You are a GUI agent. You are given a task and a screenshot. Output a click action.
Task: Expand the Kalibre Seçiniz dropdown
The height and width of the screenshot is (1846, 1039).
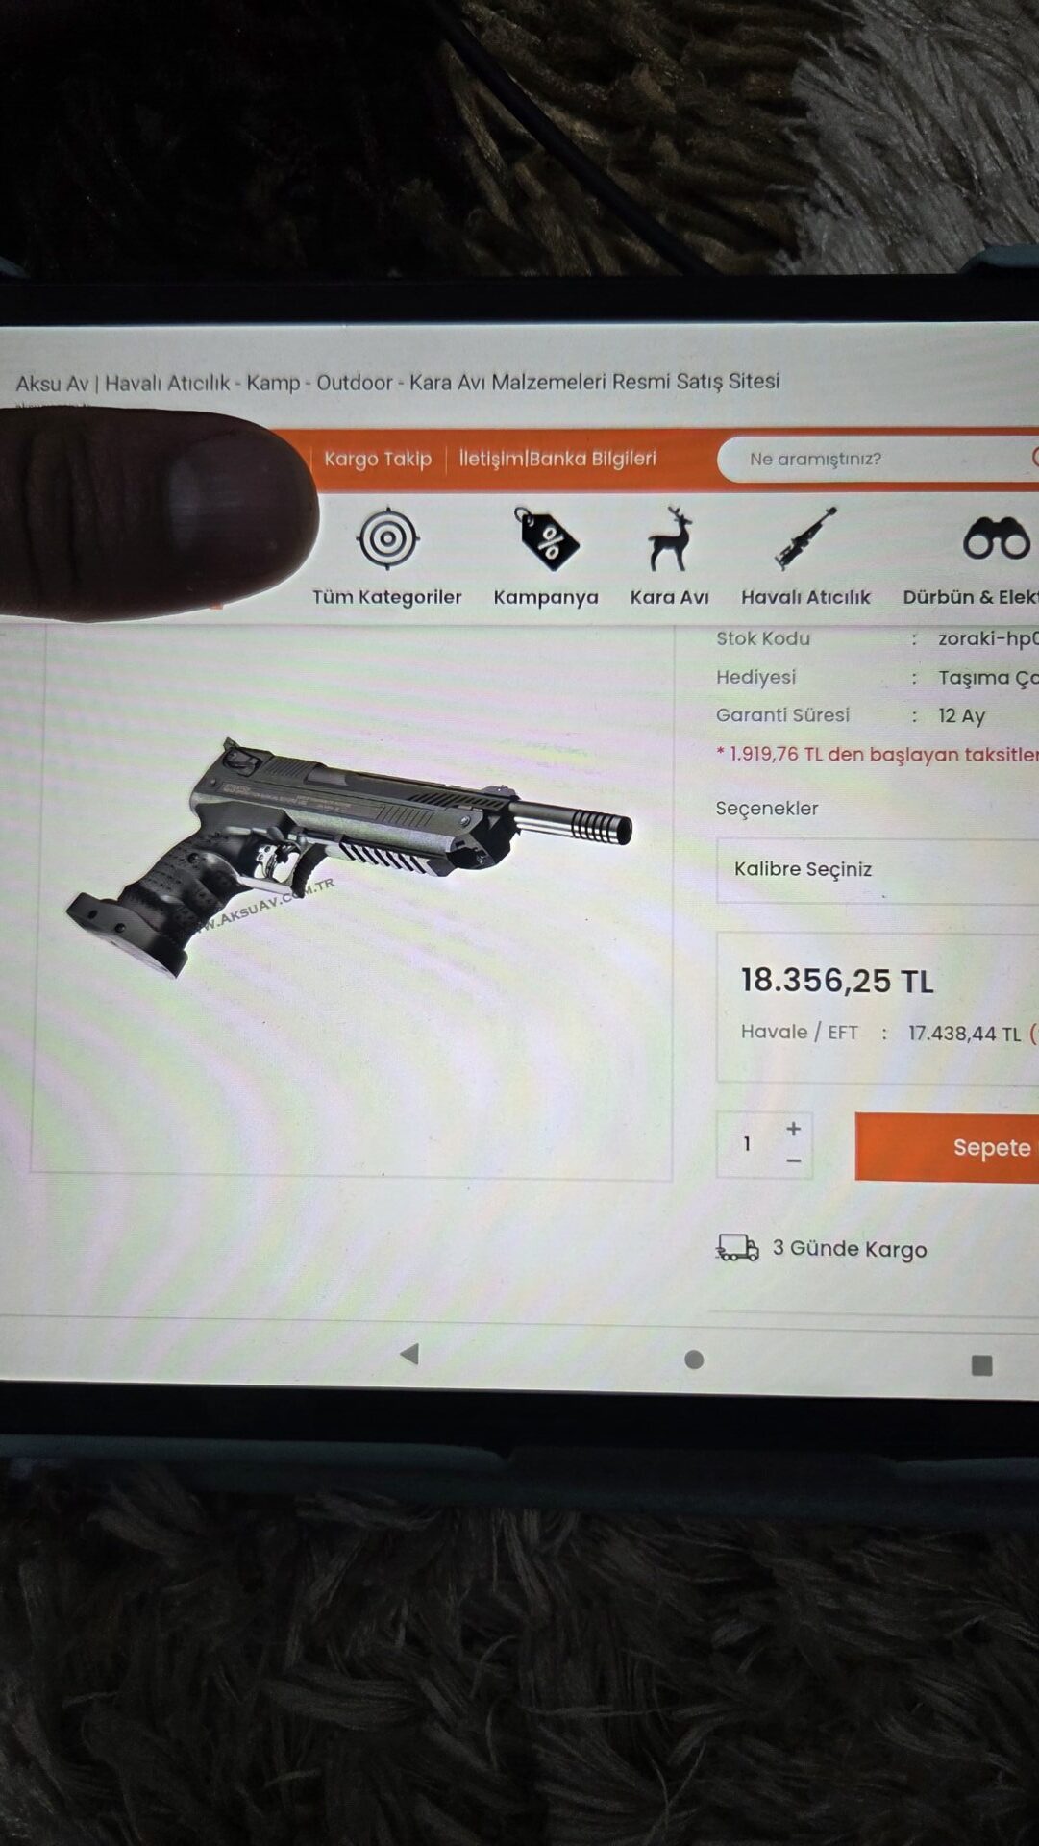(877, 870)
